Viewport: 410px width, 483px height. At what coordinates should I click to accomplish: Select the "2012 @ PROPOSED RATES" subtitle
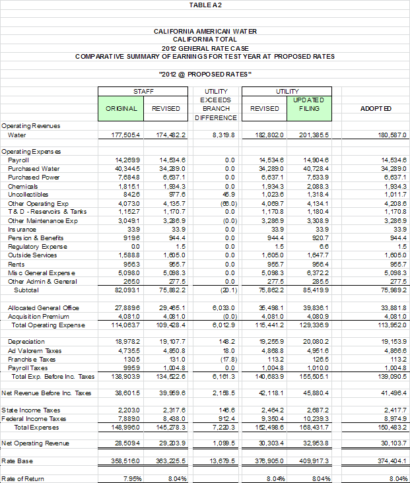click(x=205, y=73)
